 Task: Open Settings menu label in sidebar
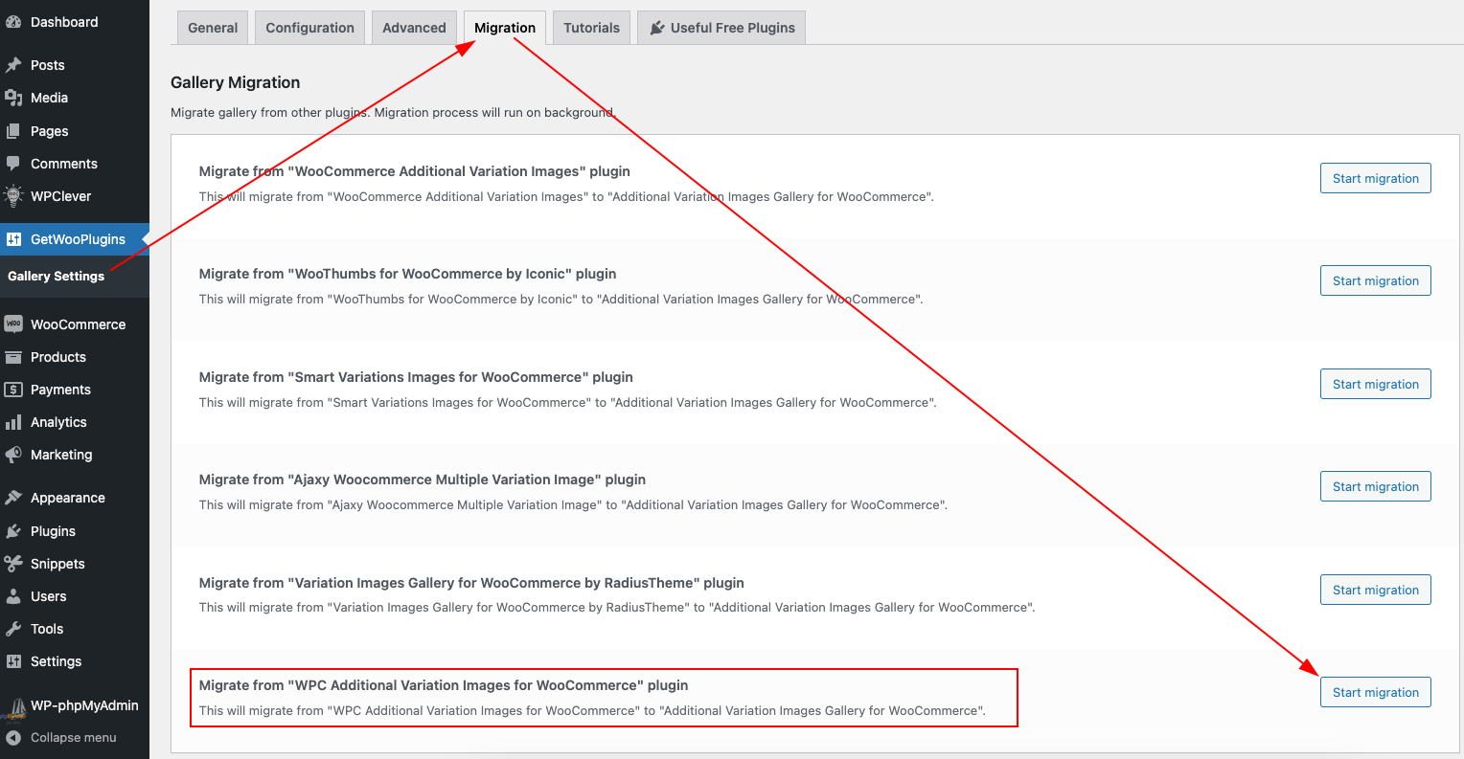[57, 661]
